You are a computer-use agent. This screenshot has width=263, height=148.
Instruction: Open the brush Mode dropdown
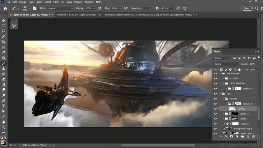tap(61, 8)
